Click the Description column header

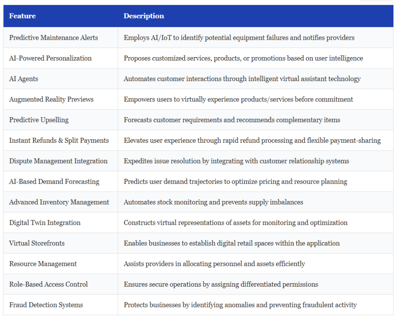click(x=143, y=16)
